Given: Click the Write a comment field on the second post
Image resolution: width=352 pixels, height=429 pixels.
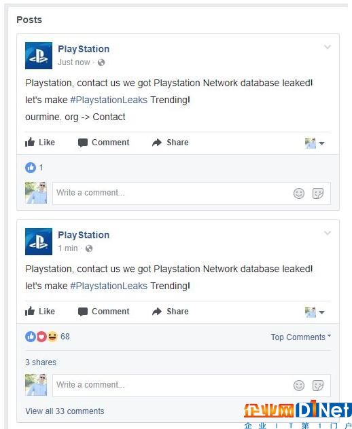Looking at the screenshot, I should tap(192, 386).
